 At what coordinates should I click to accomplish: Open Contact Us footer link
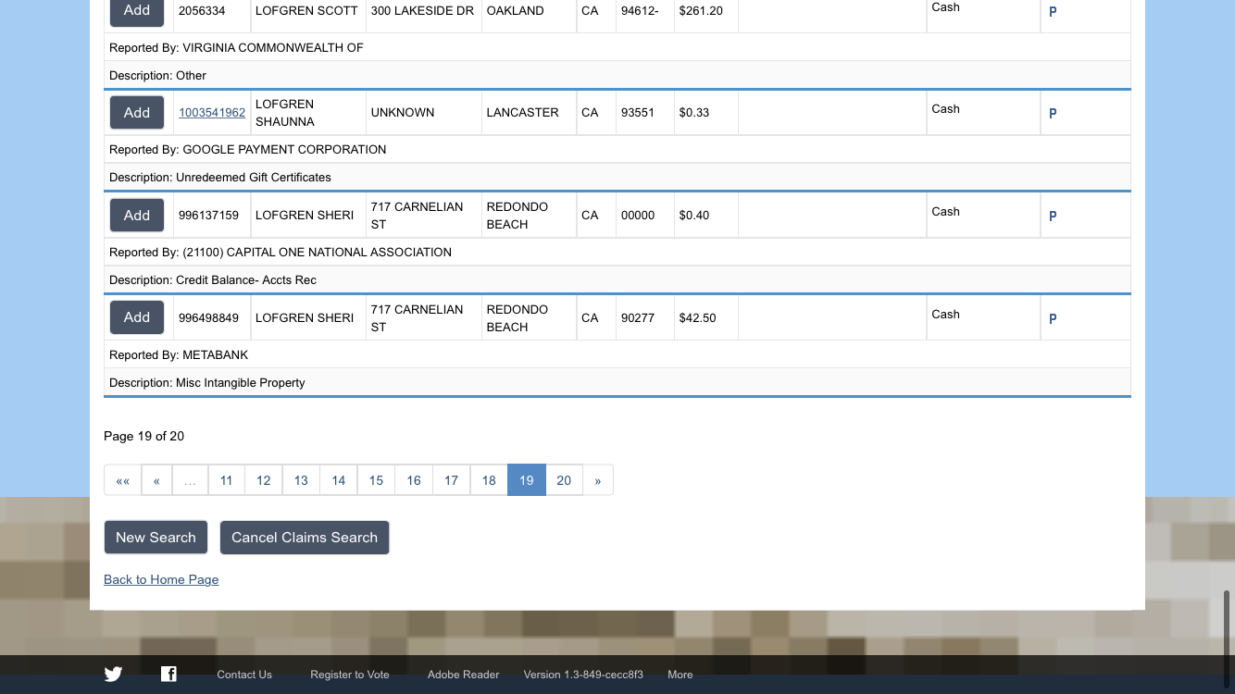pyautogui.click(x=244, y=675)
